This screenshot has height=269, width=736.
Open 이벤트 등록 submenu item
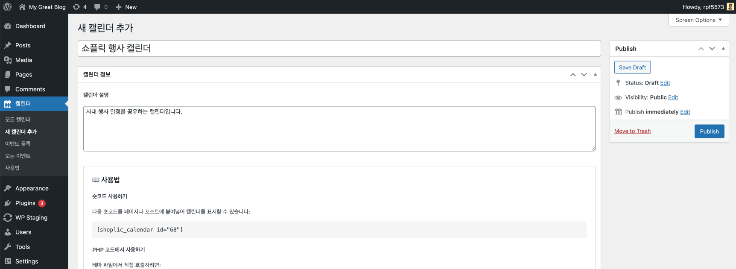tap(18, 144)
